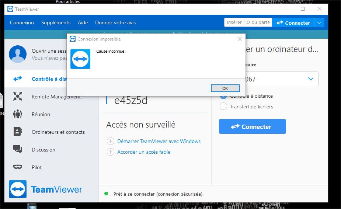Minimize the TeamViewer window
The height and width of the screenshot is (209, 341).
[286, 9]
